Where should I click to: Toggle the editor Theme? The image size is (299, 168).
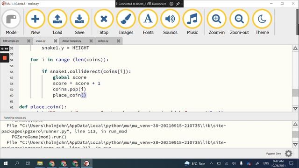pos(262,22)
